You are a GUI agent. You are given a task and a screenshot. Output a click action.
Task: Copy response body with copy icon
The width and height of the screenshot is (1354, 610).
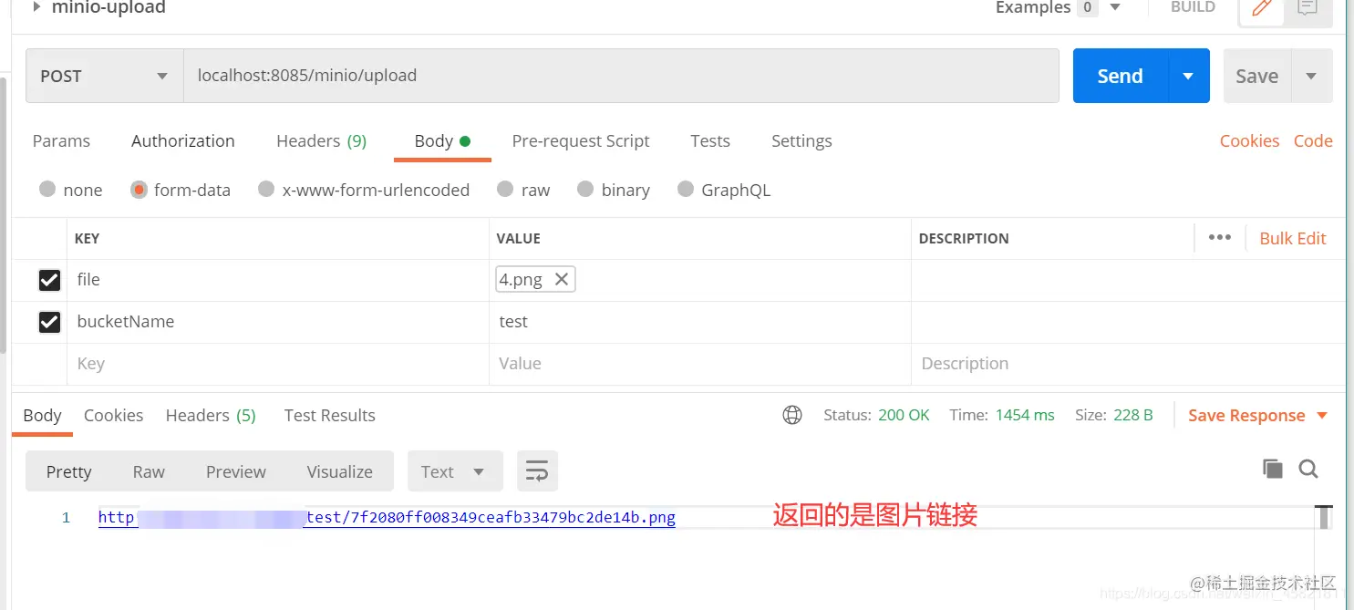(1272, 469)
